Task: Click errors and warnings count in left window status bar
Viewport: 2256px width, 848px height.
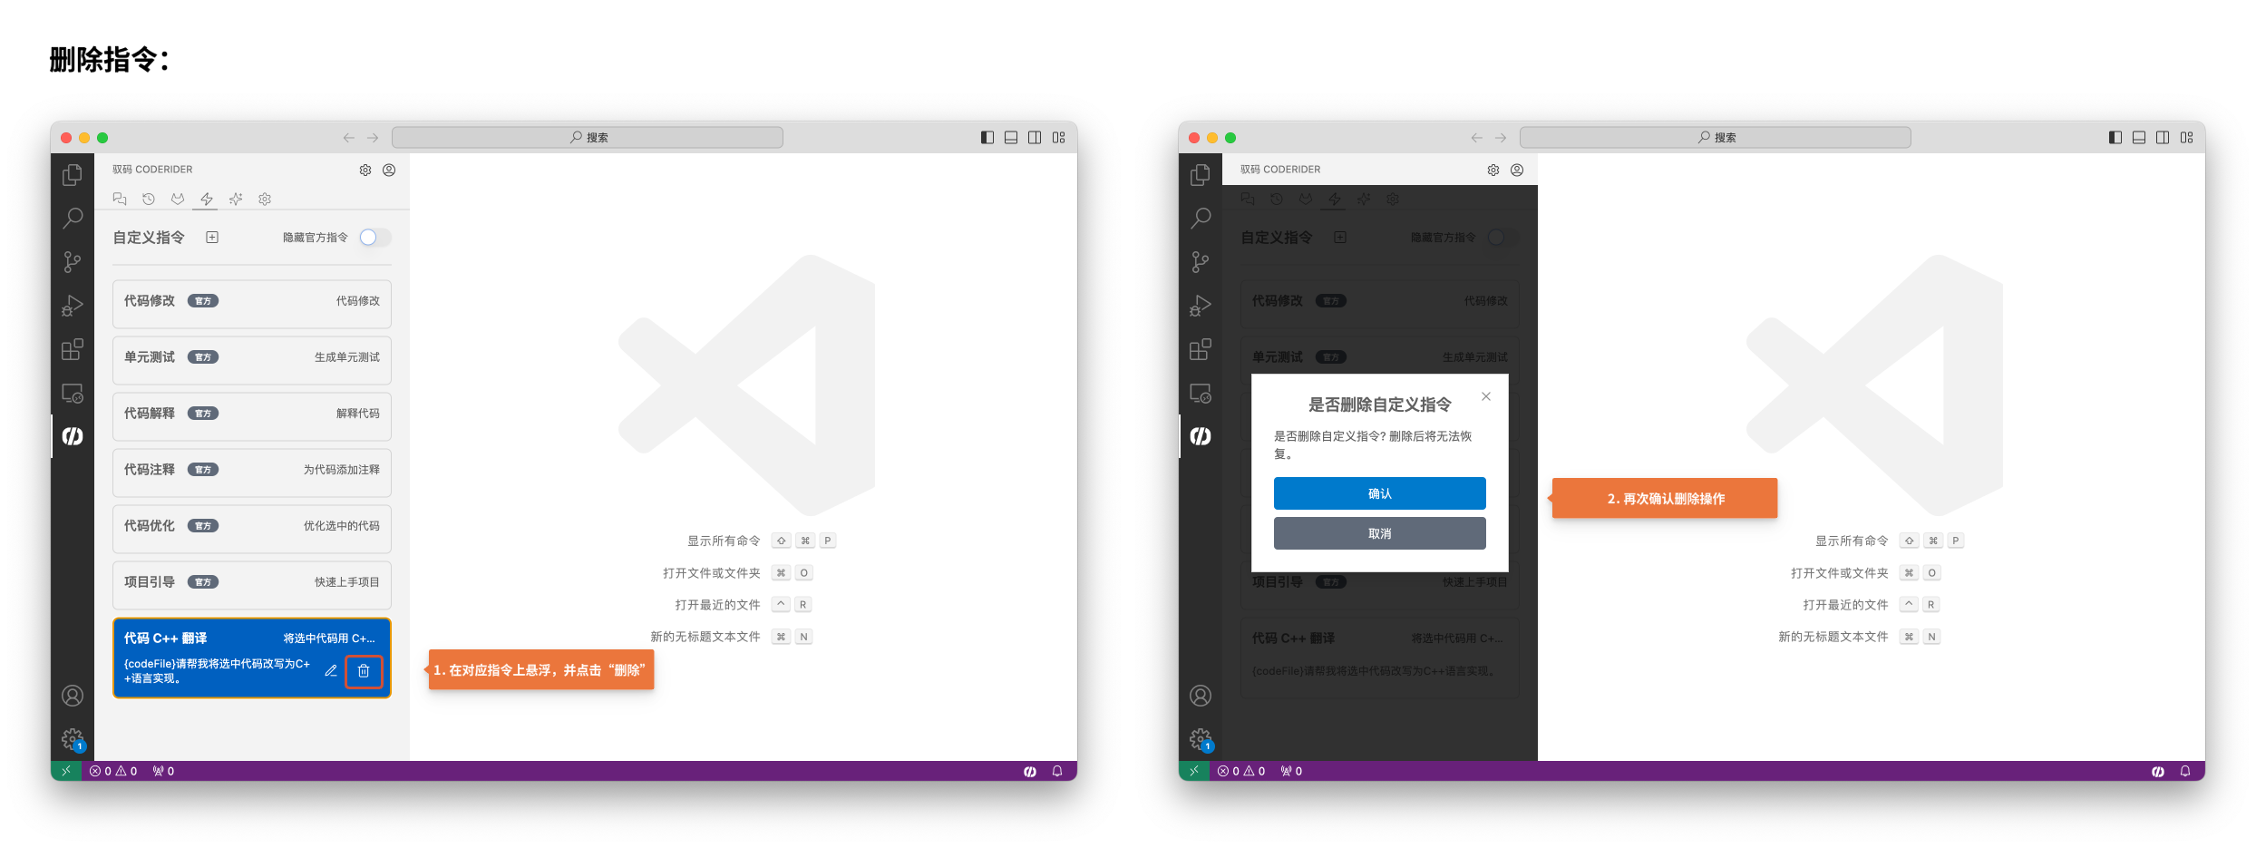Action: (113, 771)
